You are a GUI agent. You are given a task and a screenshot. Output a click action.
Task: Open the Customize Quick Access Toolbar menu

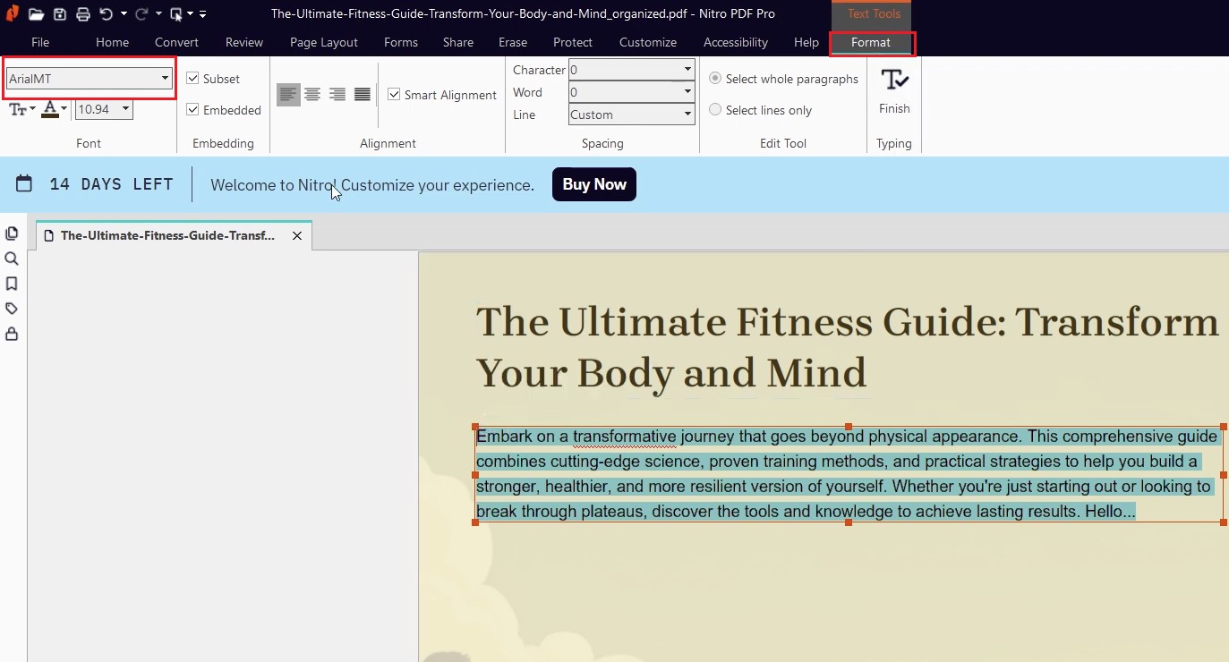203,14
